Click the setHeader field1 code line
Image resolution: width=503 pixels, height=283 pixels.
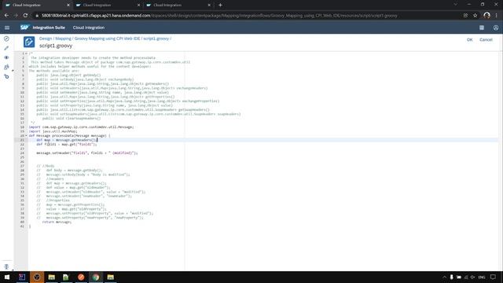(87, 153)
